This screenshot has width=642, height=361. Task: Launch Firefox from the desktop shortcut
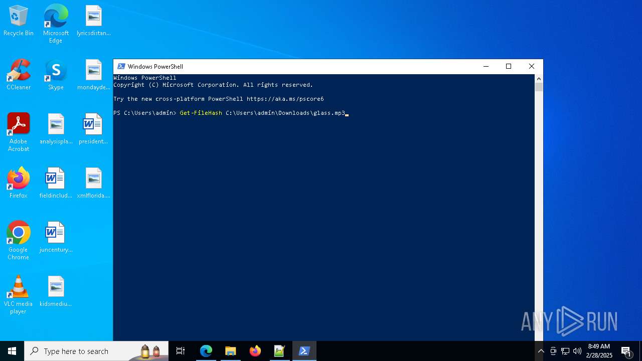point(19,184)
